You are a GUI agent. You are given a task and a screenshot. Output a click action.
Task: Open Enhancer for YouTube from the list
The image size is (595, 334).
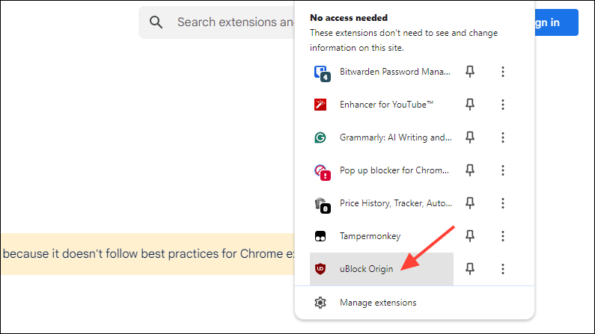(x=382, y=105)
